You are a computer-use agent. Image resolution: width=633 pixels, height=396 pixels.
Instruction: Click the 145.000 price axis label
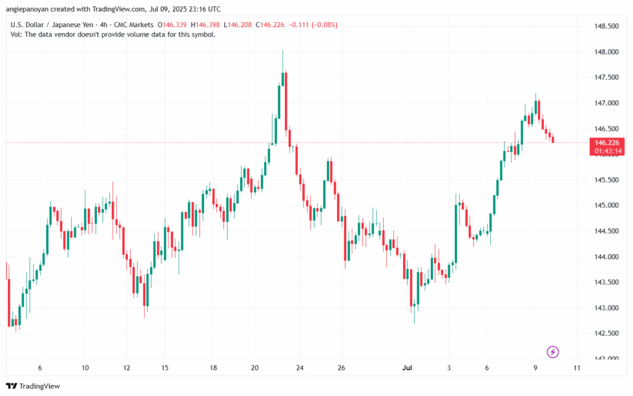[x=606, y=205]
